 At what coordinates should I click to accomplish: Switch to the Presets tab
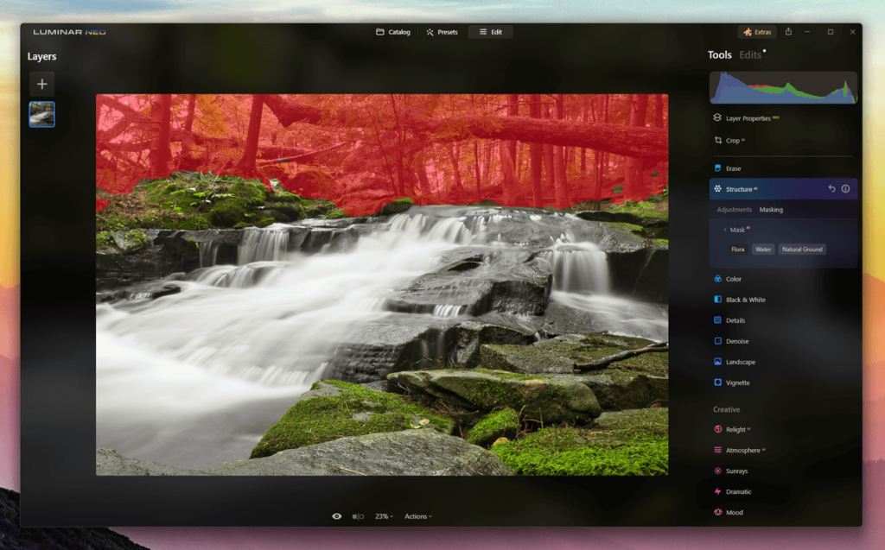442,32
